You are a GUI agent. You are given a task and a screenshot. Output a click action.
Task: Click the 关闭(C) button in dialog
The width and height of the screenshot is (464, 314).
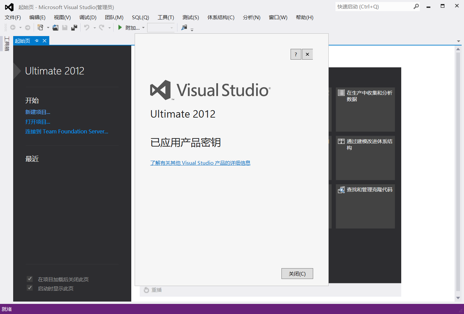297,274
